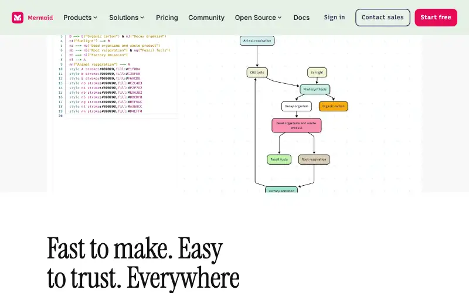The height and width of the screenshot is (293, 469).
Task: Click the "Fast to make. Easy" heading
Action: point(135,248)
